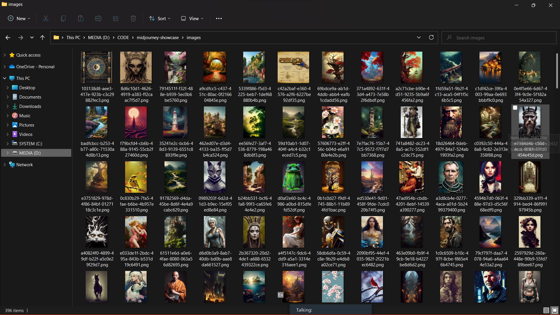
Task: Click the Paste icon
Action: pos(81,18)
